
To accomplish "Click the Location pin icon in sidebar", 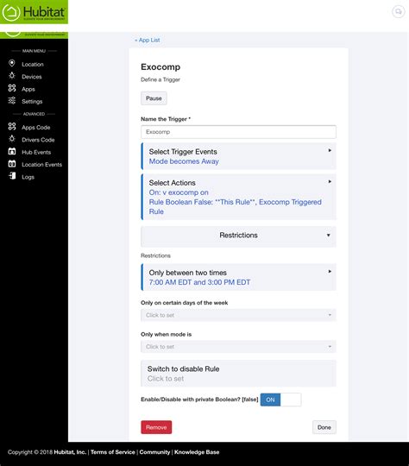I will pos(11,63).
